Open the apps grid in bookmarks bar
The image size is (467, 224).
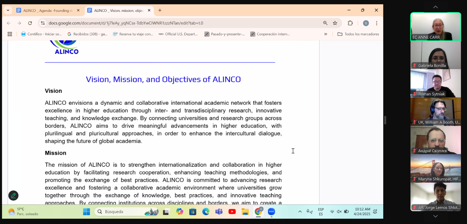10,34
